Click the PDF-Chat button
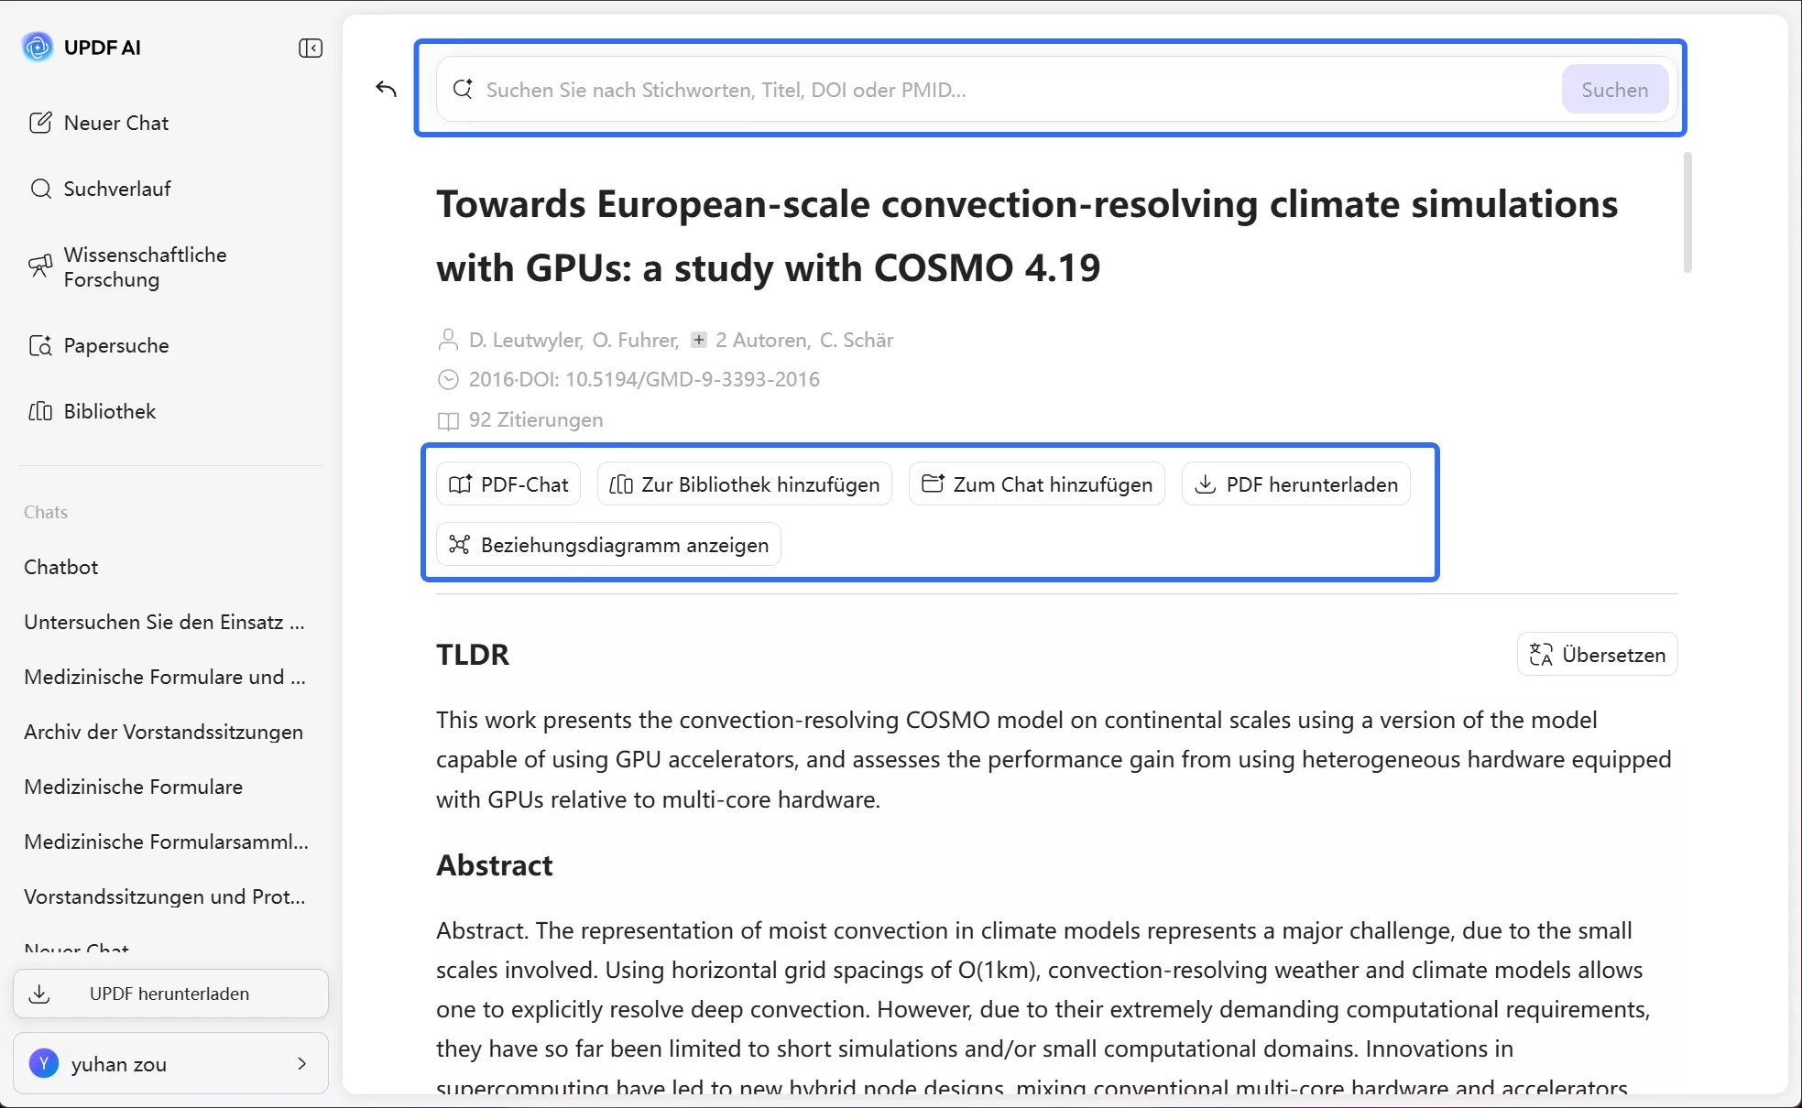The image size is (1802, 1108). [x=509, y=484]
